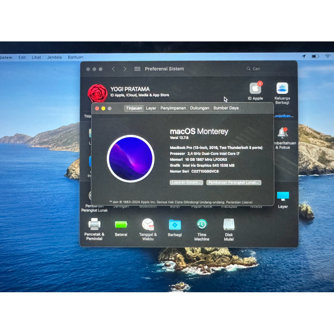Viewport: 334px width, 334px height.
Task: Click the Laporan Sistem button
Action: click(186, 182)
